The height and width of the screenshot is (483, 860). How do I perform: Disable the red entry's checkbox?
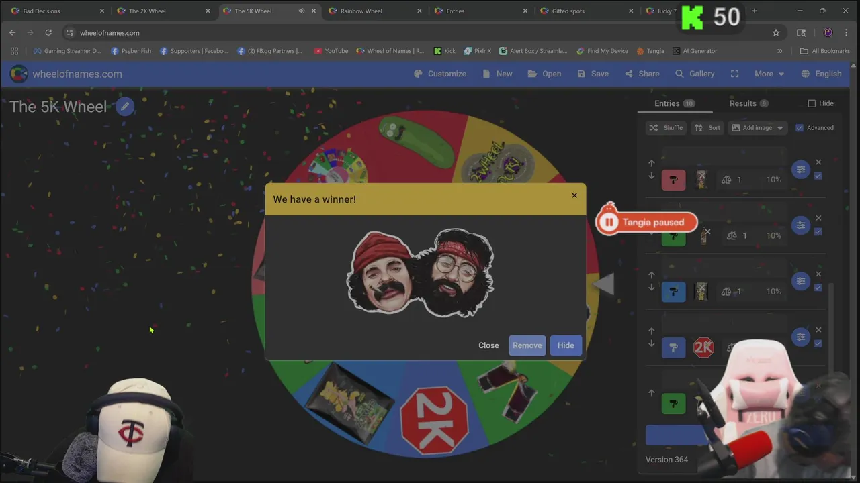coord(818,176)
